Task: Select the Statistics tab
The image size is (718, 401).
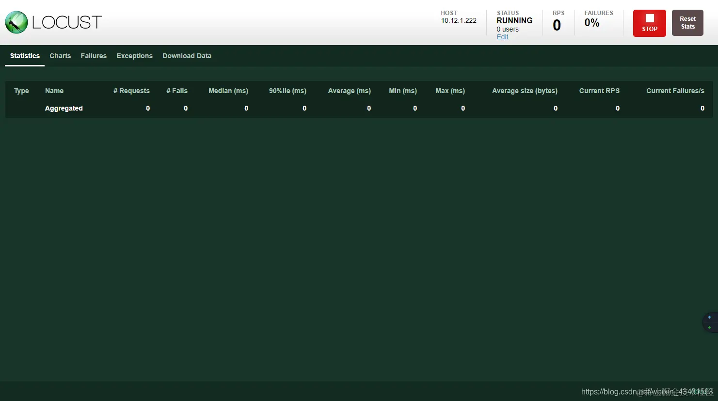Action: point(25,56)
